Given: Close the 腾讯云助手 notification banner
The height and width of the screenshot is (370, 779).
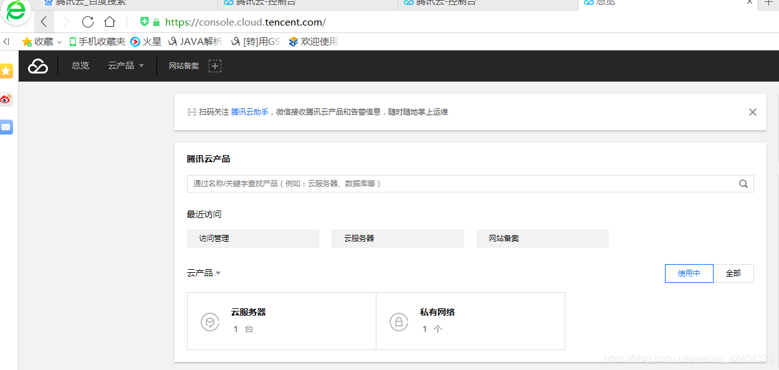Looking at the screenshot, I should [x=753, y=112].
